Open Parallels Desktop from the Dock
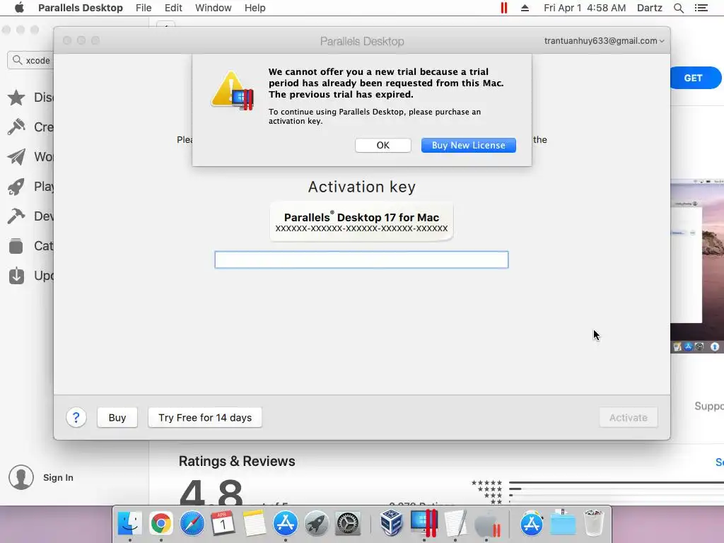This screenshot has height=543, width=724. [424, 523]
